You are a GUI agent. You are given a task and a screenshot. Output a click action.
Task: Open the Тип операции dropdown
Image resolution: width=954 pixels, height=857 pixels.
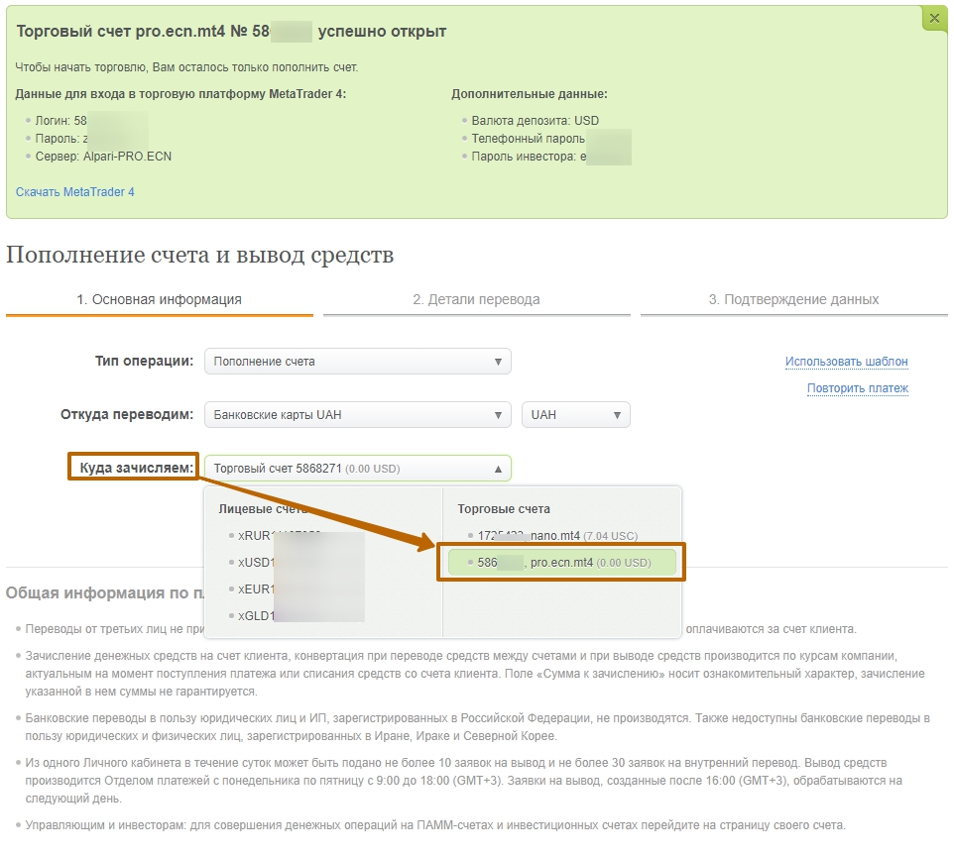tap(357, 362)
